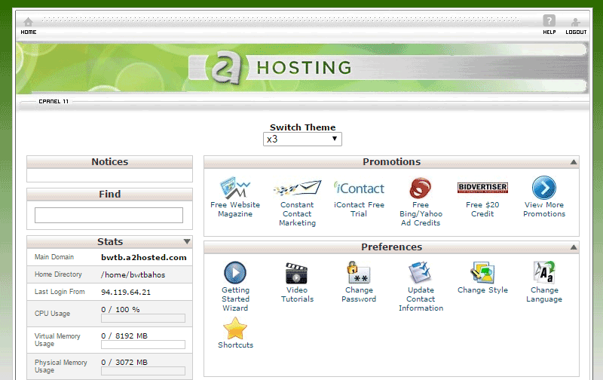Viewport: 603px width, 380px height.
Task: Click the Find panel header
Action: 109,195
